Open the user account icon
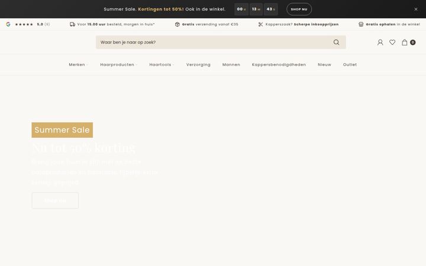The height and width of the screenshot is (266, 426). (380, 43)
